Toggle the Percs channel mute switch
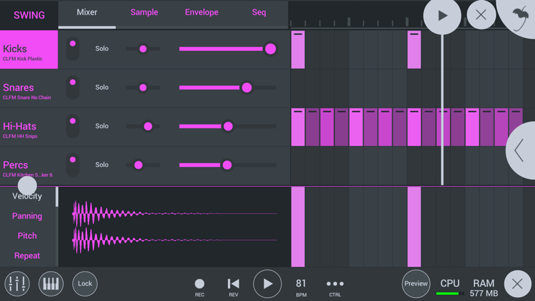This screenshot has height=301, width=535. click(72, 165)
